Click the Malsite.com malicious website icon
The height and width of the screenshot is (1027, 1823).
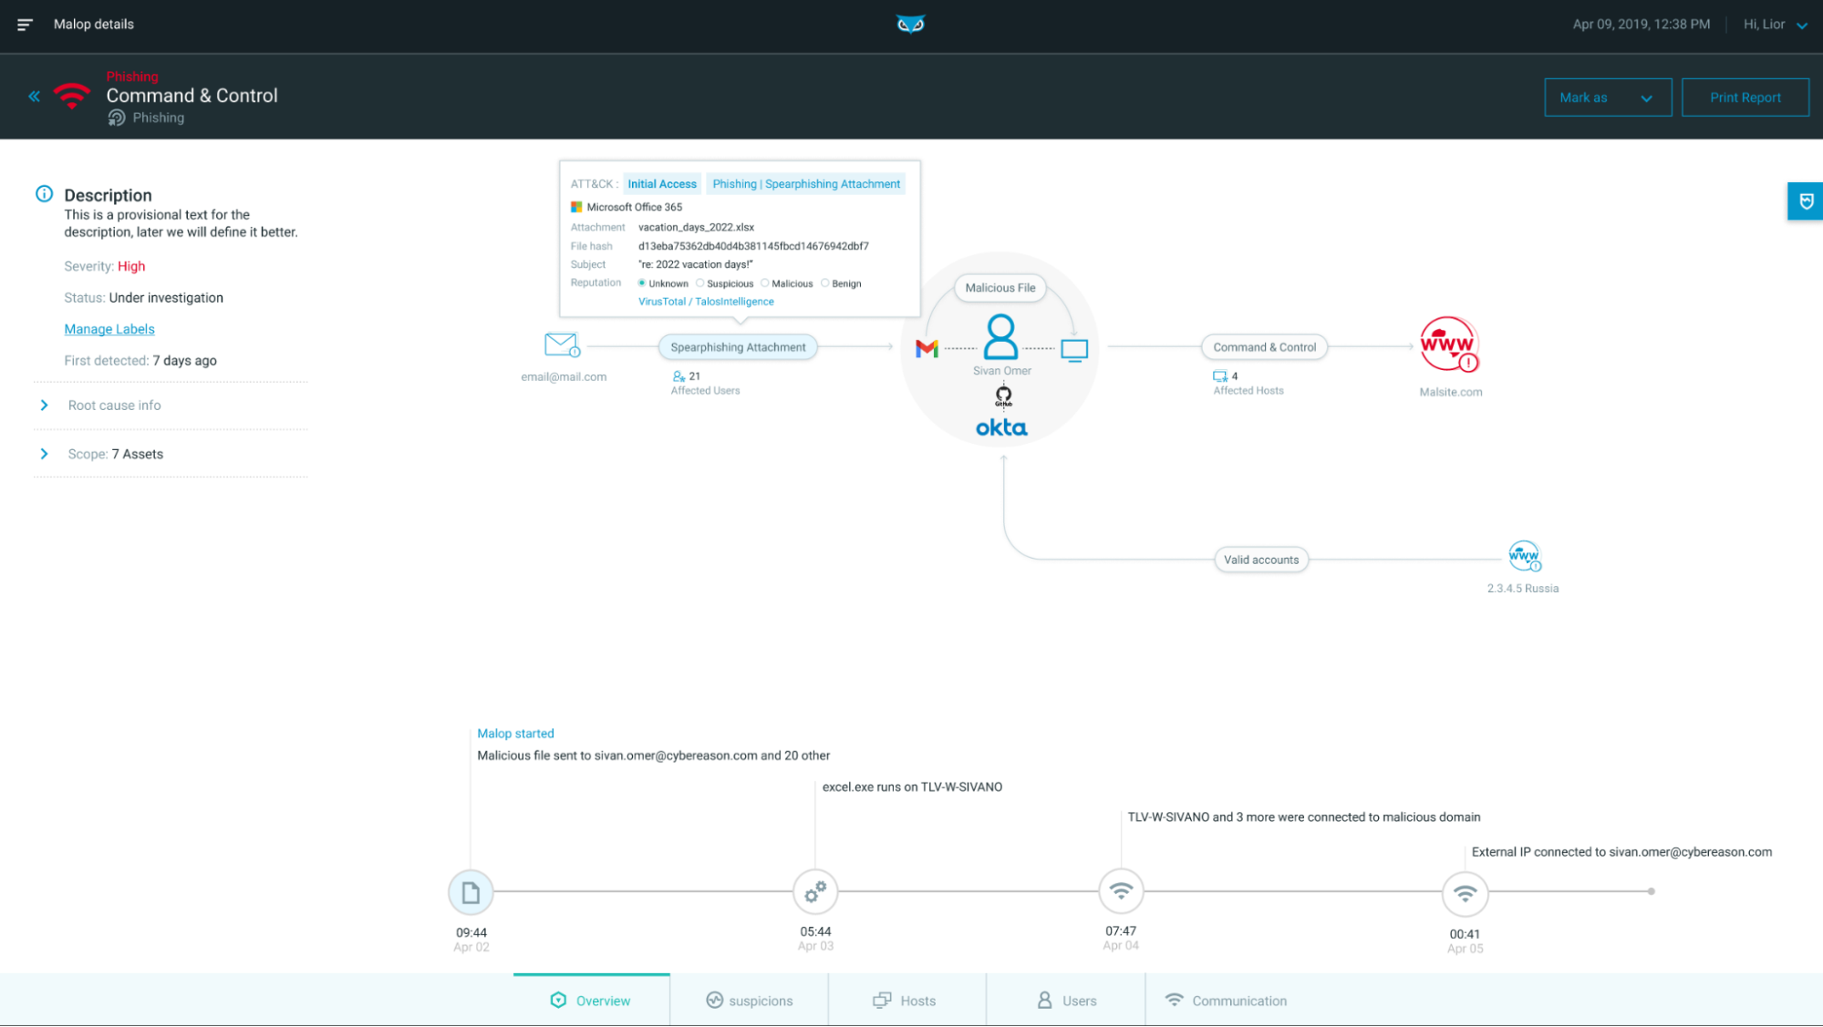point(1448,345)
